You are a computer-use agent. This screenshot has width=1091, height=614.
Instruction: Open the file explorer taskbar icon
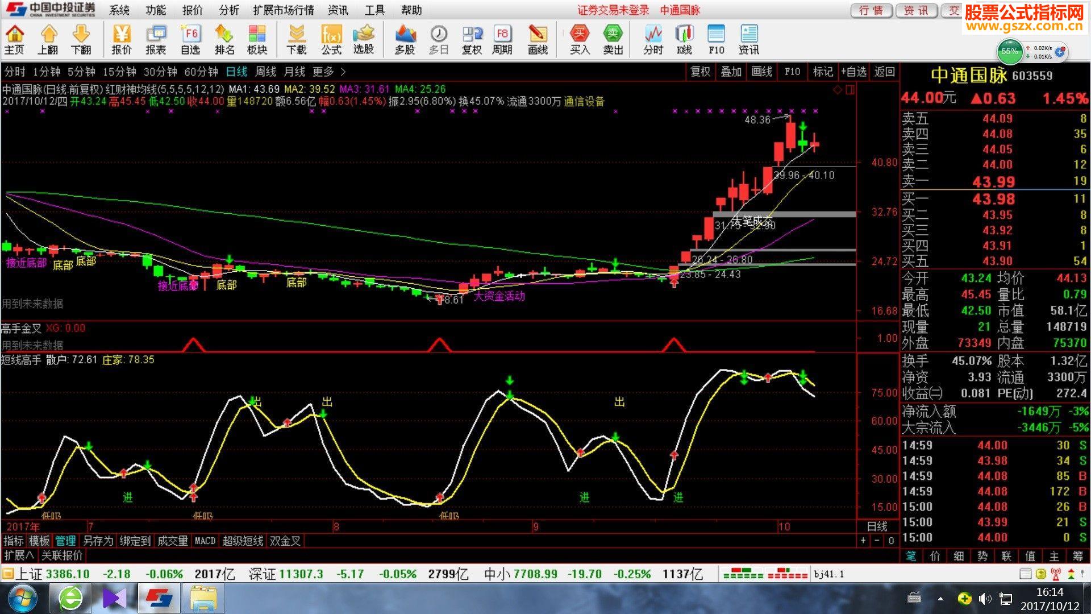pos(203,599)
